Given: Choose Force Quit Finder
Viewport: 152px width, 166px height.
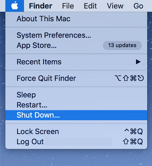Looking at the screenshot, I should click(x=76, y=78).
